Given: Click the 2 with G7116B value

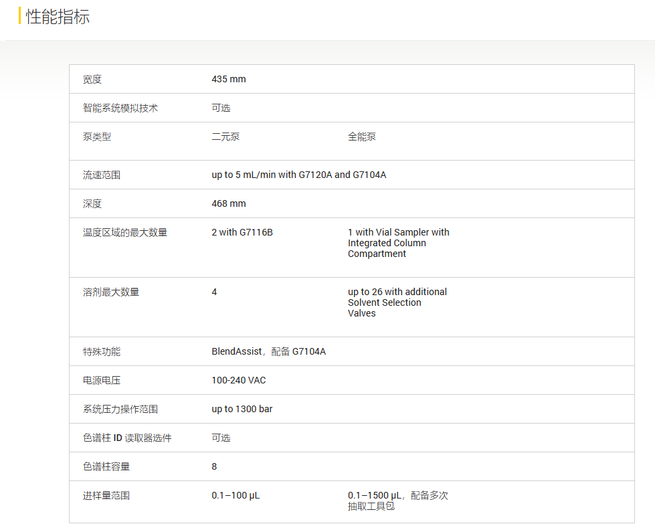Looking at the screenshot, I should click(242, 232).
